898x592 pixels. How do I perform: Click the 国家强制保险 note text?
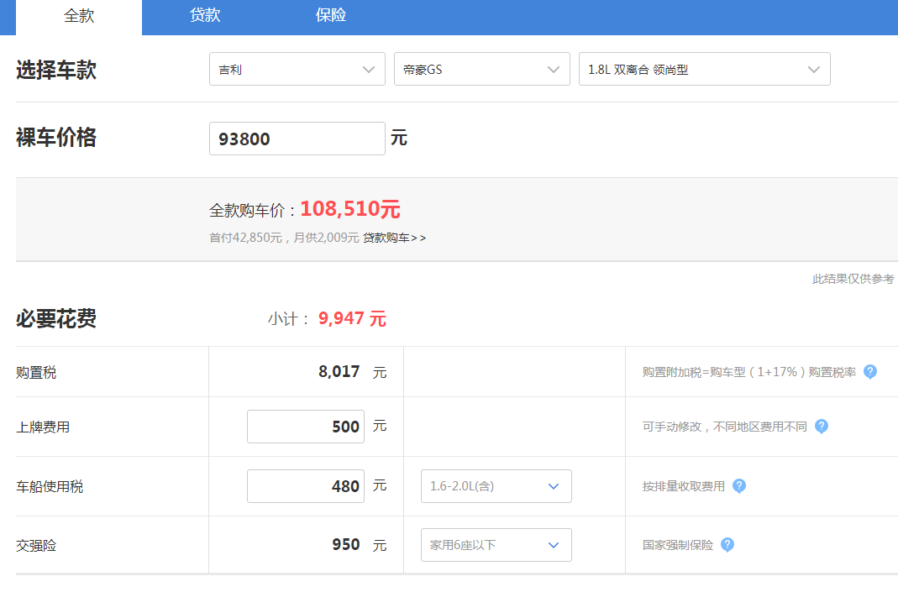678,545
